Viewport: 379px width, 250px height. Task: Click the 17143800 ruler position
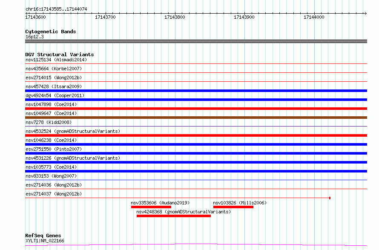pos(175,17)
